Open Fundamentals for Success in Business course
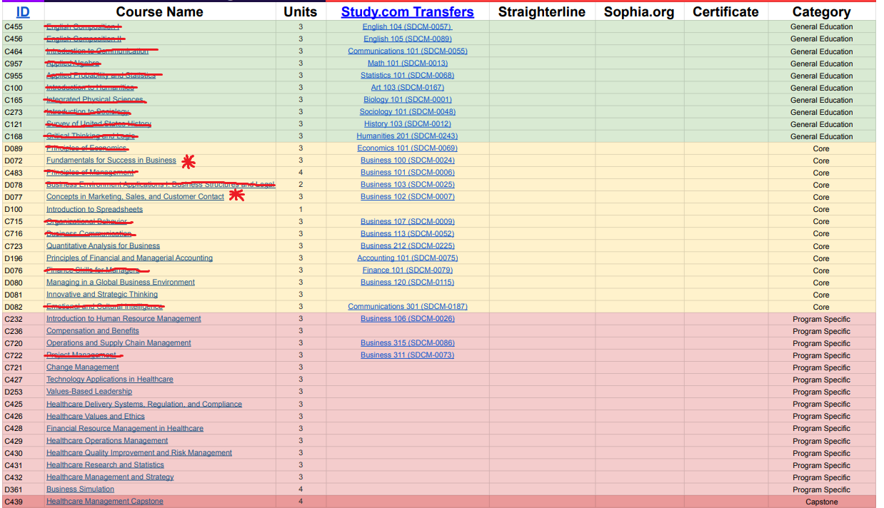Image resolution: width=884 pixels, height=508 pixels. [x=111, y=161]
